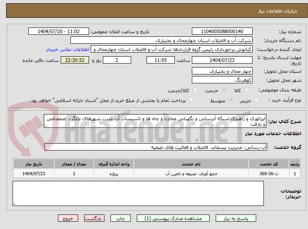
Task: Click the تعداد / مقدار column header
Action: click(74, 164)
